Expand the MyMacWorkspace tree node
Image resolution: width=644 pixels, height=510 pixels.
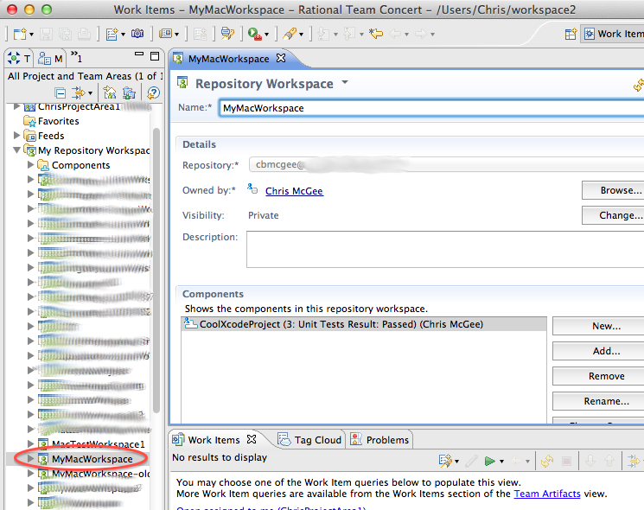(x=30, y=458)
